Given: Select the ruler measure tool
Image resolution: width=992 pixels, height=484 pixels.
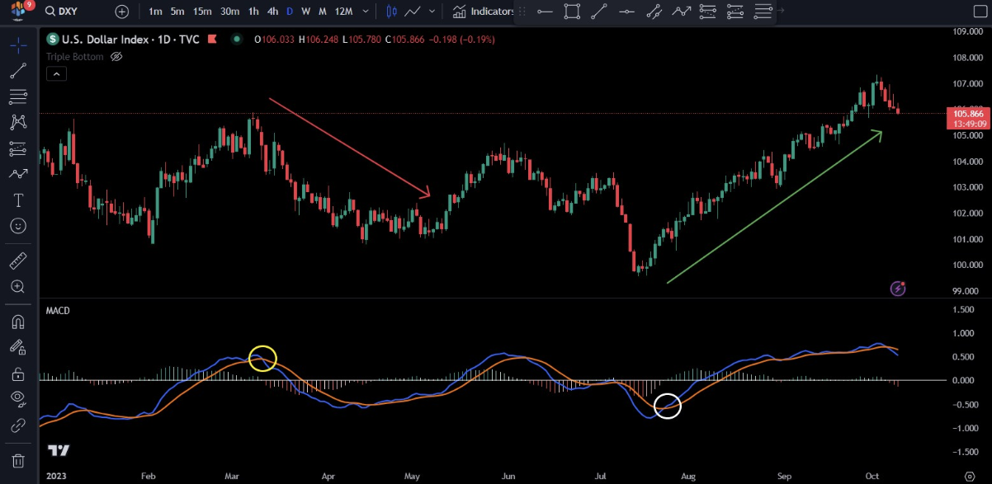Looking at the screenshot, I should 17,261.
